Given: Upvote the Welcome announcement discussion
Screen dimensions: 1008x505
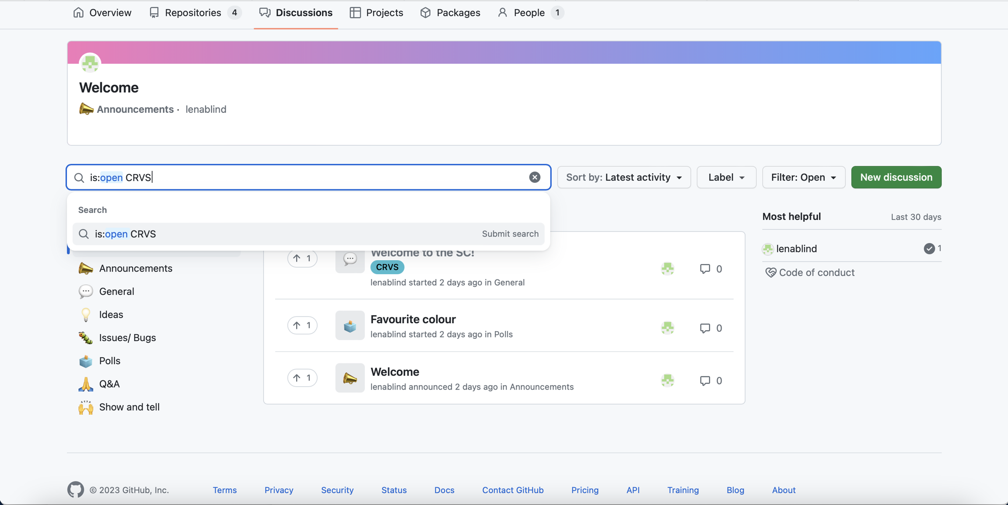Looking at the screenshot, I should coord(302,378).
